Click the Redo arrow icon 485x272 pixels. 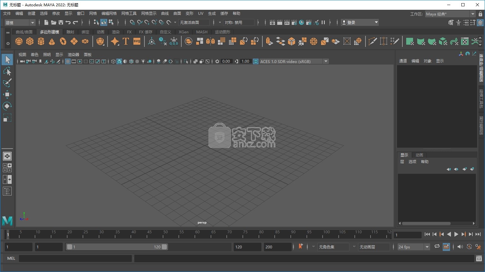point(75,22)
